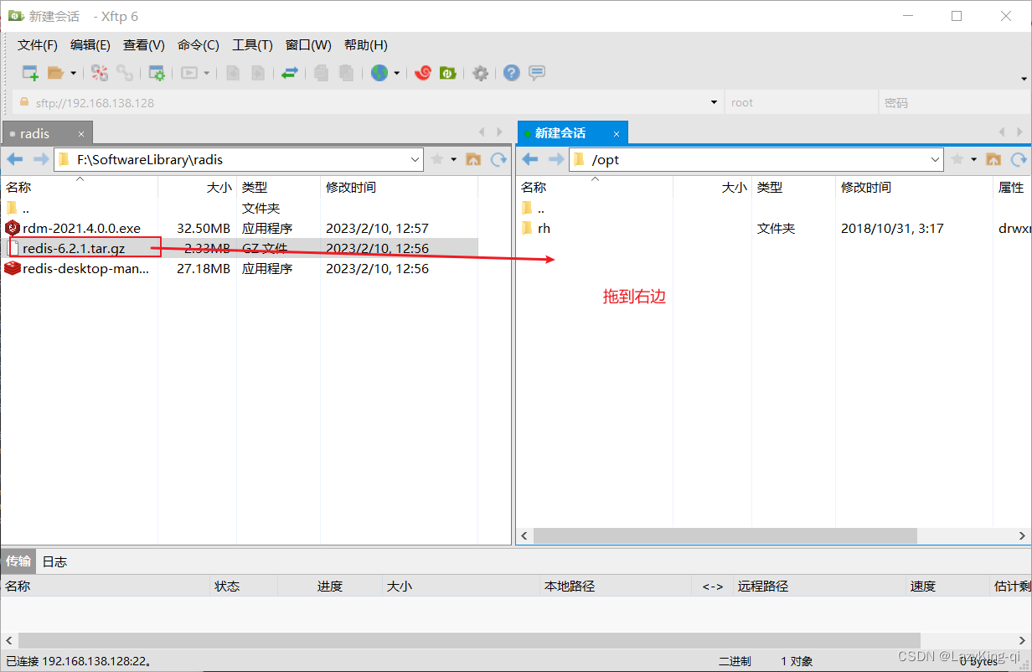1032x672 pixels.
Task: Expand the local path F:\SoftwareLibrary\radis dropdown
Action: click(415, 159)
